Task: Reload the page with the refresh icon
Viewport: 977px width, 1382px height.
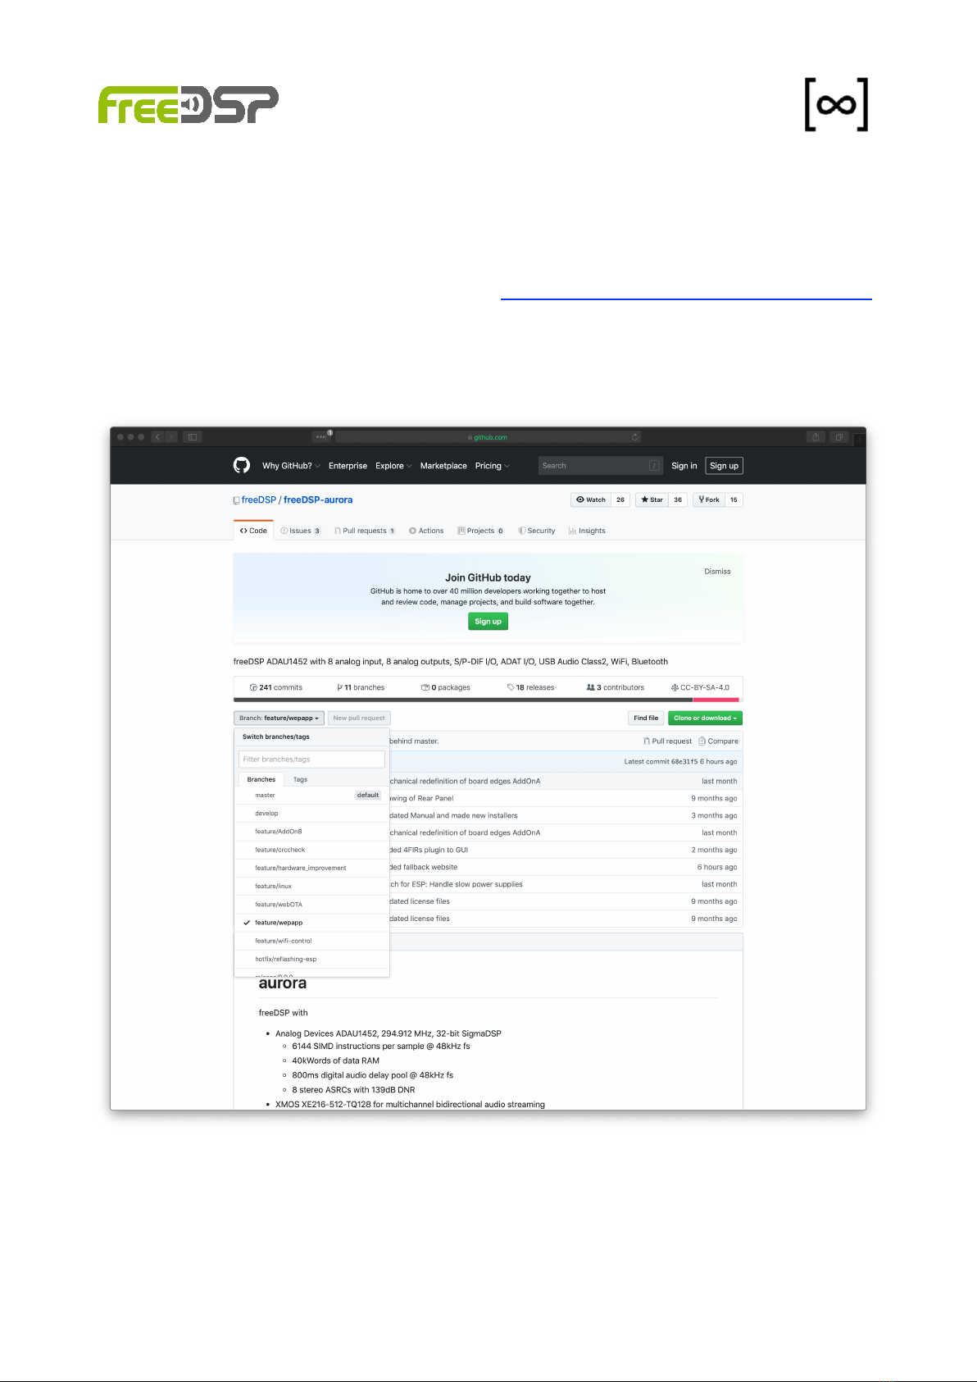Action: point(634,437)
